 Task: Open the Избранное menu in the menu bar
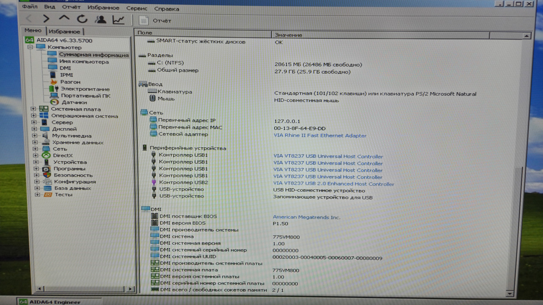point(103,8)
